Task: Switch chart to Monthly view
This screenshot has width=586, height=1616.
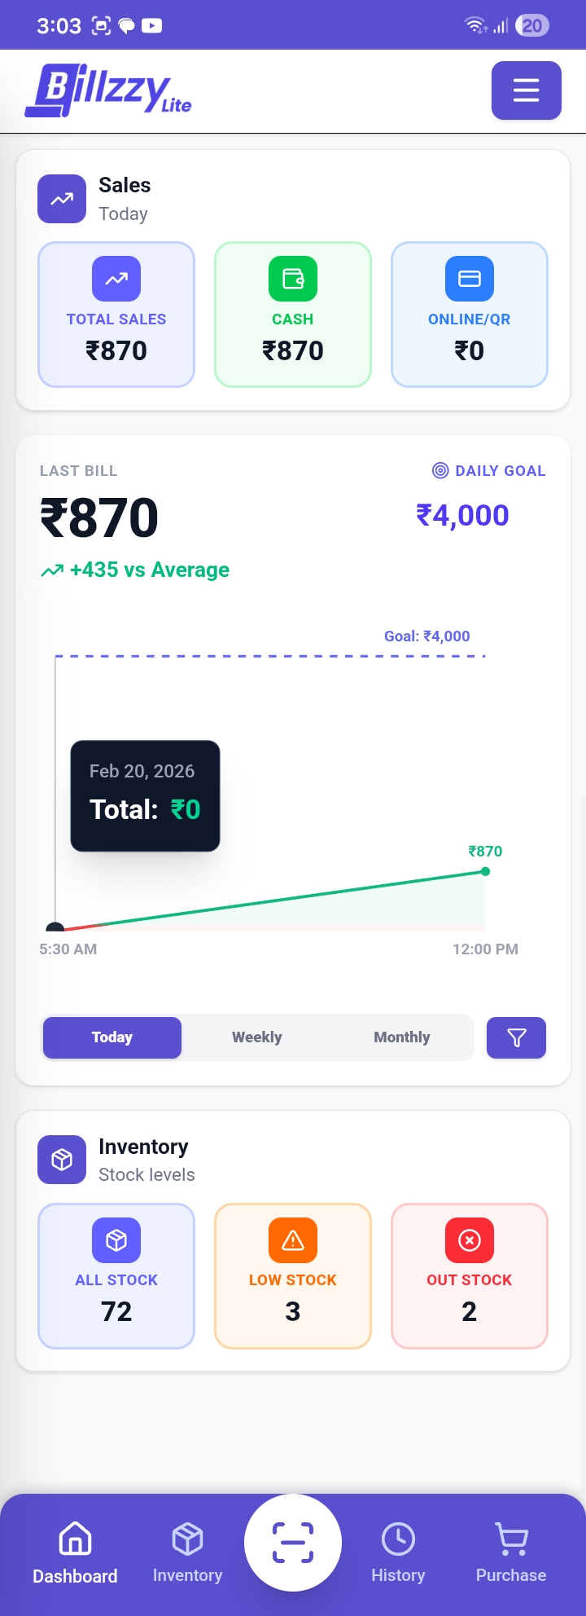Action: 402,1037
